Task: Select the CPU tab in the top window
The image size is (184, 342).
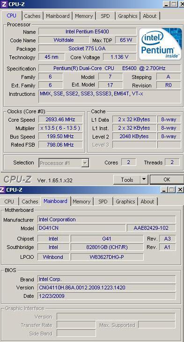Action: pos(12,16)
